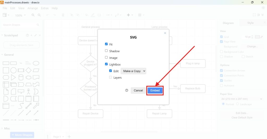Switch to the Style tab

(x=250, y=23)
